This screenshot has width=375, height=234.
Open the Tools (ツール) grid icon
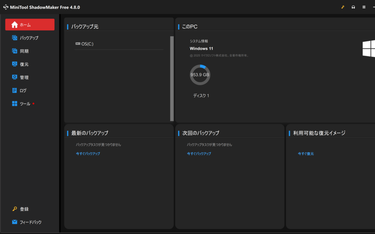15,104
